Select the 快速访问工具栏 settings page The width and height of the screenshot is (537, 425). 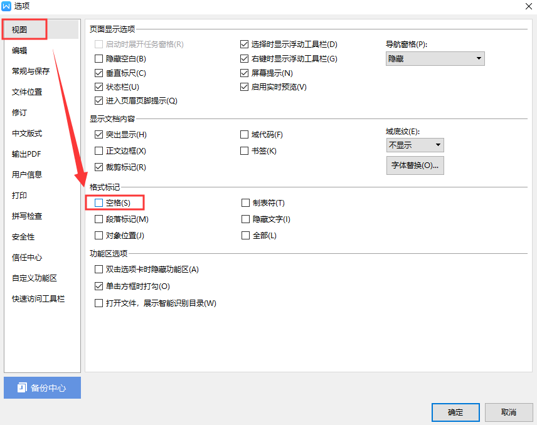click(x=38, y=299)
